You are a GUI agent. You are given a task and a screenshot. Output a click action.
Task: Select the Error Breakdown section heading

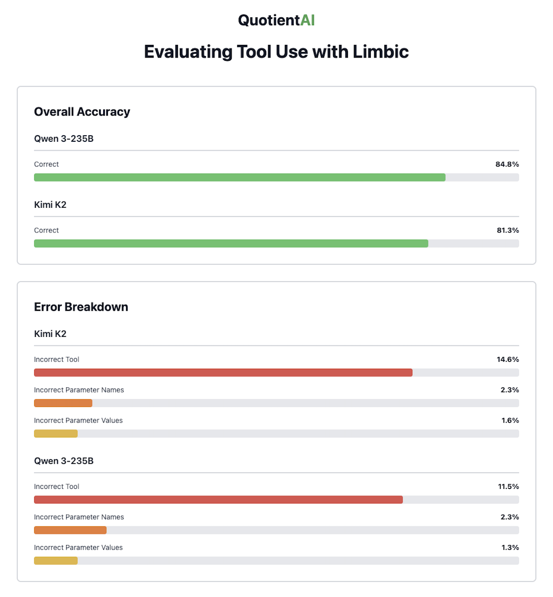pos(81,307)
